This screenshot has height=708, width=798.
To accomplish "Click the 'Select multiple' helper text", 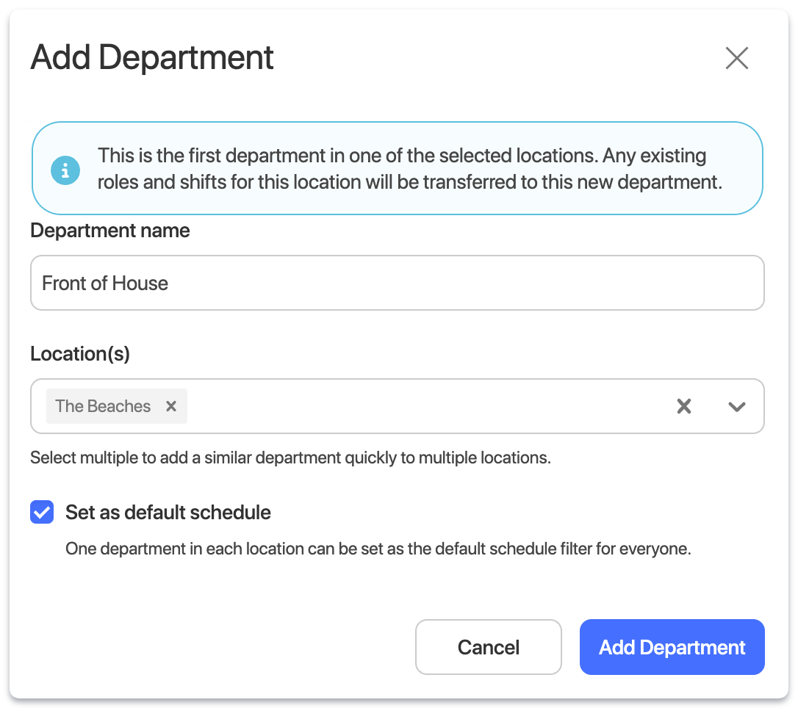I will [x=290, y=458].
